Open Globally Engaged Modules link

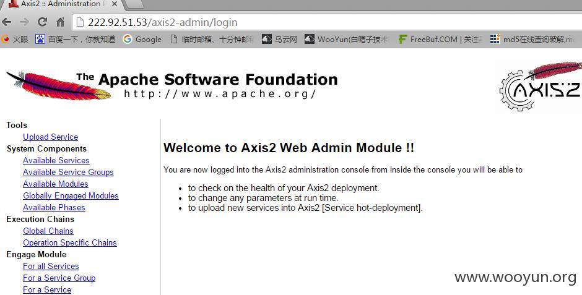coord(71,195)
